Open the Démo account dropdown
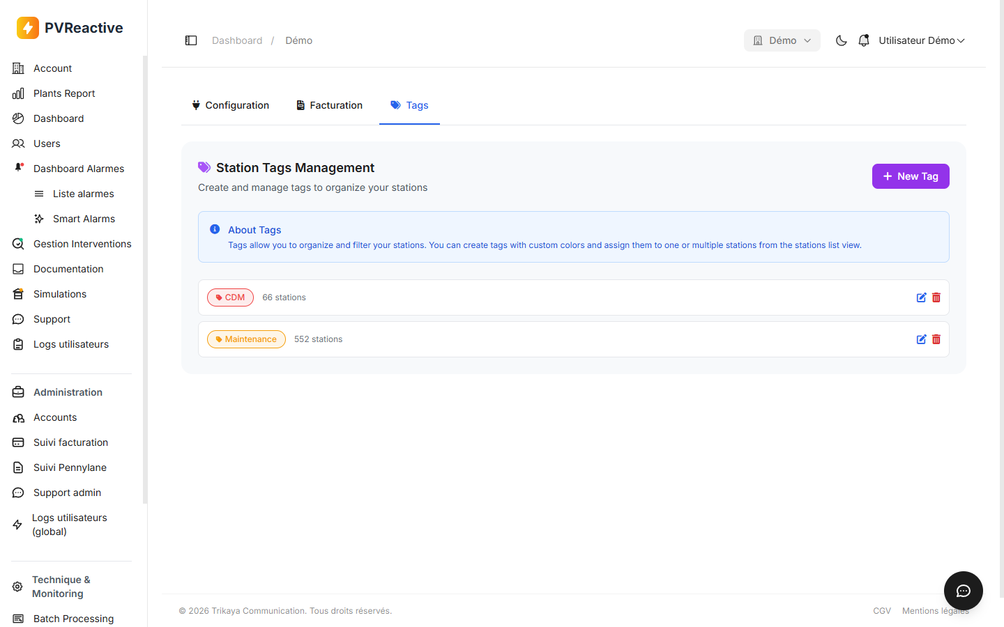The width and height of the screenshot is (1004, 627). click(782, 40)
